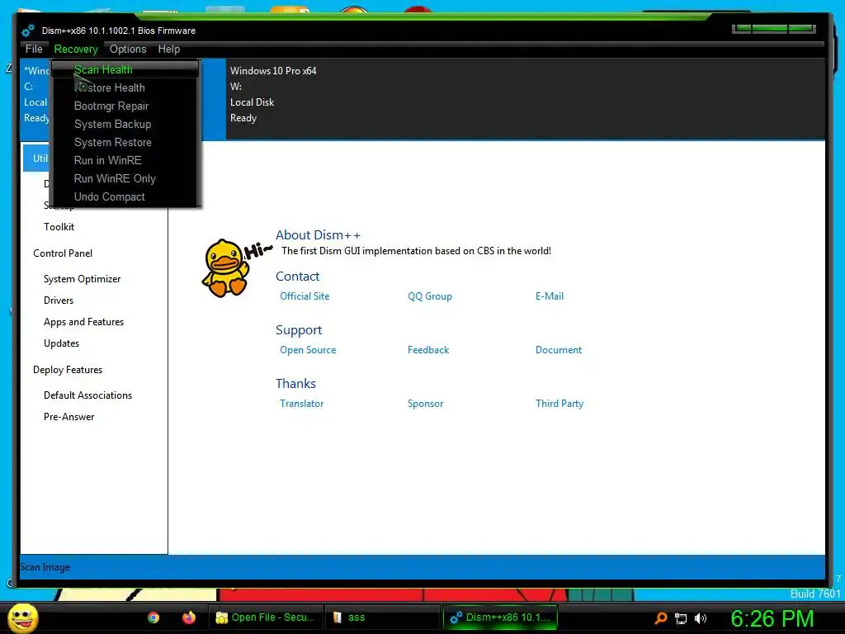845x634 pixels.
Task: Open Apps and Features section
Action: (83, 322)
